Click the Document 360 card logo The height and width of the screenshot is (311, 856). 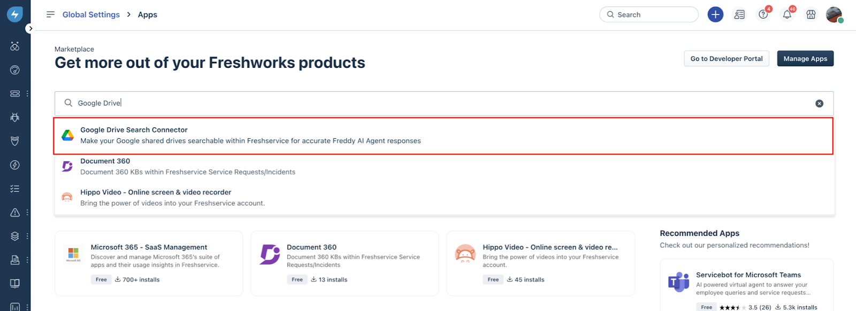[270, 254]
